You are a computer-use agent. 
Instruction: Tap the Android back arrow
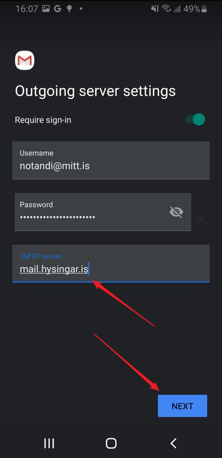click(173, 443)
